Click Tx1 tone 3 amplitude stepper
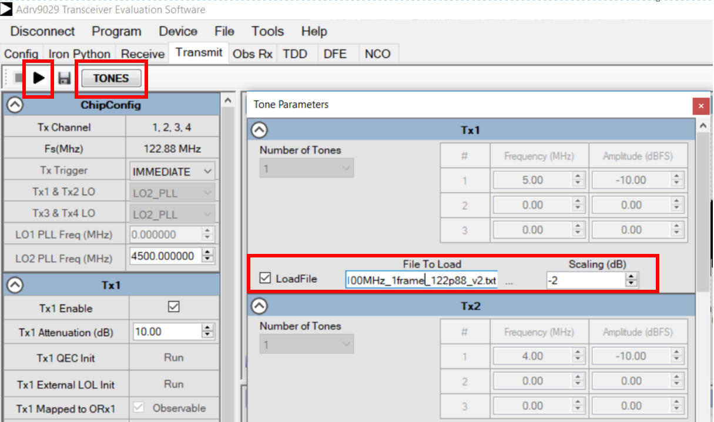This screenshot has height=422, width=714. point(676,230)
